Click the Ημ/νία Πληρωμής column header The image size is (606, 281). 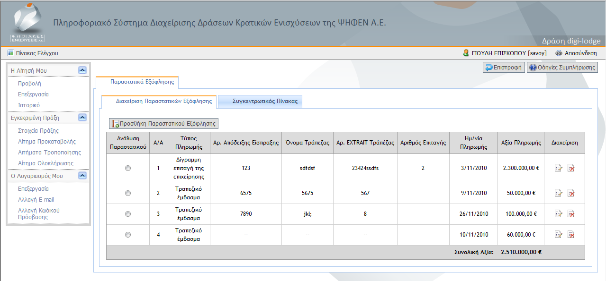(x=473, y=143)
